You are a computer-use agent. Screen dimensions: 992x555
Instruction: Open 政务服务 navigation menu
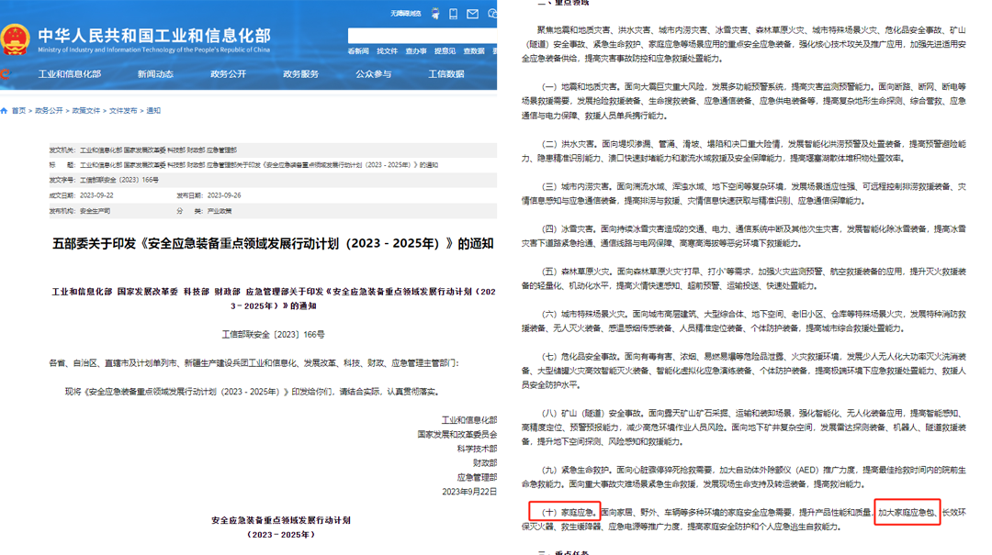(300, 74)
